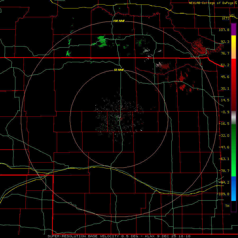Click the largest green inbound velocity echo
This screenshot has width=238, height=238.
click(x=102, y=41)
